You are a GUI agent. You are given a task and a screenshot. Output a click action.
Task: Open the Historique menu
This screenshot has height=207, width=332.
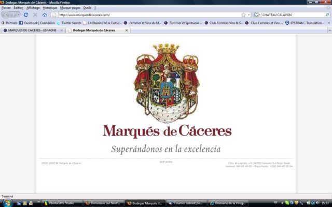[50, 8]
